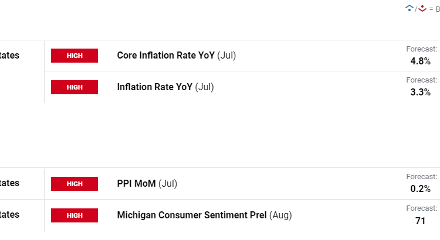Click HIGH badge beside PPI MoM
Image resolution: width=440 pixels, height=240 pixels.
tap(75, 184)
